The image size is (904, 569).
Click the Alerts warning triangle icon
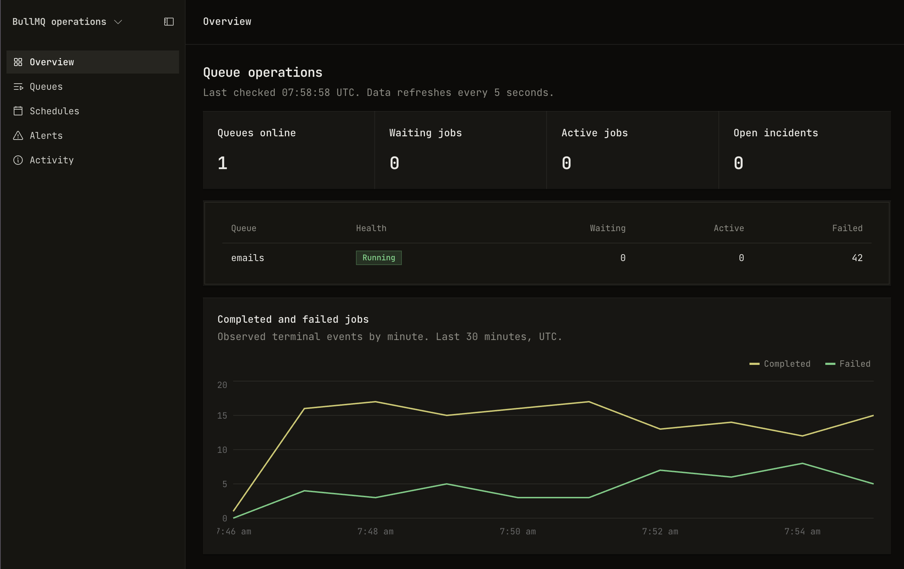tap(18, 135)
